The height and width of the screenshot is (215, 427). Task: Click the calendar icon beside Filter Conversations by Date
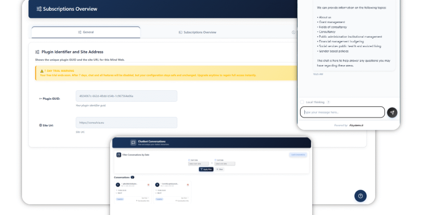click(x=119, y=154)
